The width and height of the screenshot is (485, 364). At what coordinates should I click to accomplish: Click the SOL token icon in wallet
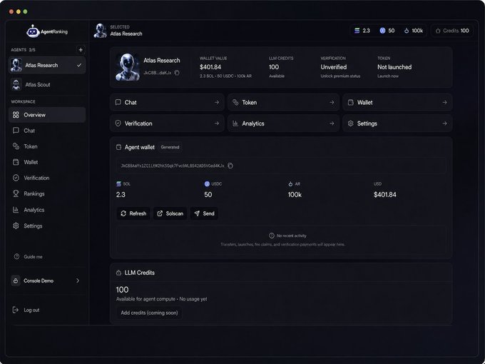tap(118, 184)
